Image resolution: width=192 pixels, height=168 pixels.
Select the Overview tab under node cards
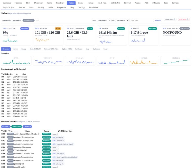pos(6,49)
